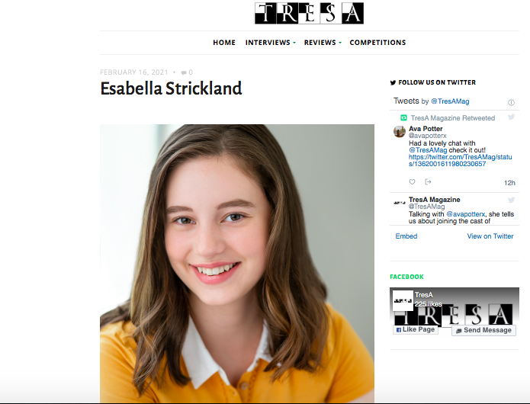
Task: Click the Twitter bird icon on retweeted tweet
Action: (x=511, y=117)
